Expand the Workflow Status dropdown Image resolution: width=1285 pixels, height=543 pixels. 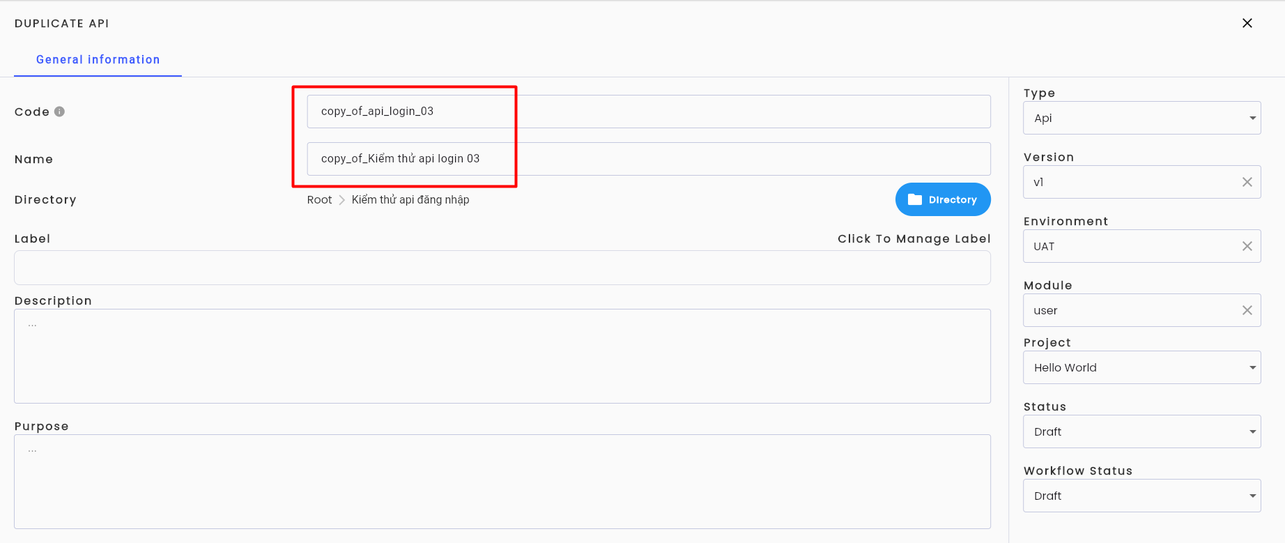click(1142, 496)
